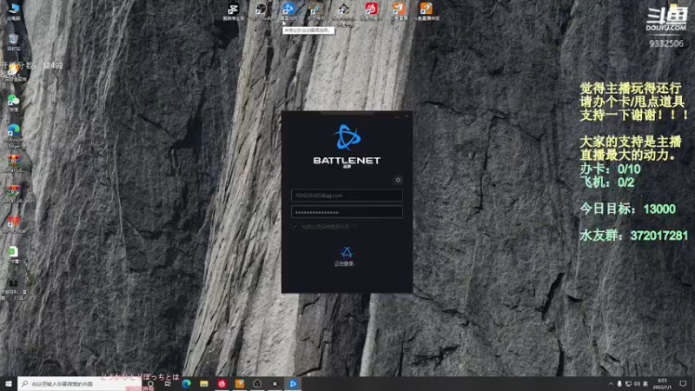
Task: Launch the Microsoft Edge desktop shortcut
Action: (14, 135)
